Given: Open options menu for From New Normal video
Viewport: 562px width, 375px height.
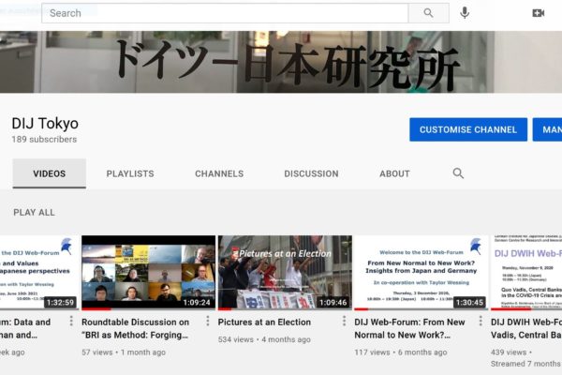Looking at the screenshot, I should point(481,322).
